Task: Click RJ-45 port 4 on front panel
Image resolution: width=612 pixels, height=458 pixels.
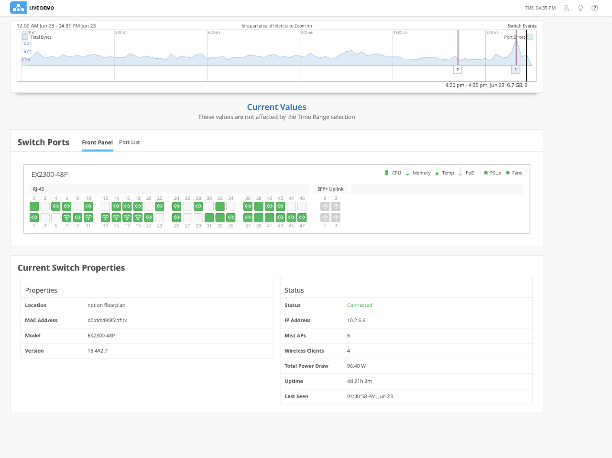Action: click(56, 207)
